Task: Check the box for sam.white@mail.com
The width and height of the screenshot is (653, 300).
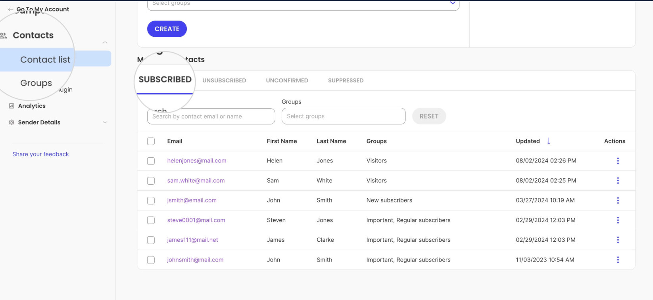Action: (151, 181)
